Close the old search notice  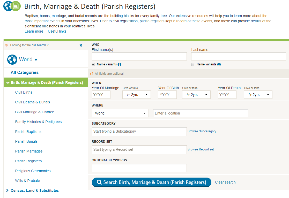(81, 45)
